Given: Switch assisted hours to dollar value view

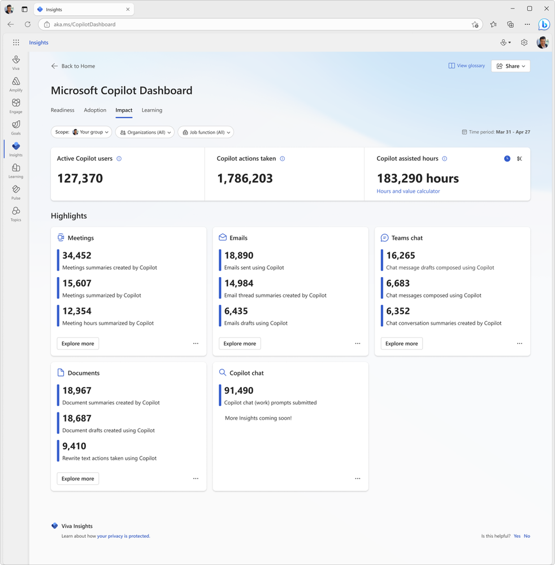Looking at the screenshot, I should point(519,158).
